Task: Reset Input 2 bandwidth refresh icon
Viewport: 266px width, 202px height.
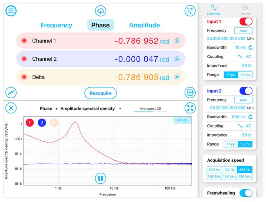Action: [x=250, y=117]
